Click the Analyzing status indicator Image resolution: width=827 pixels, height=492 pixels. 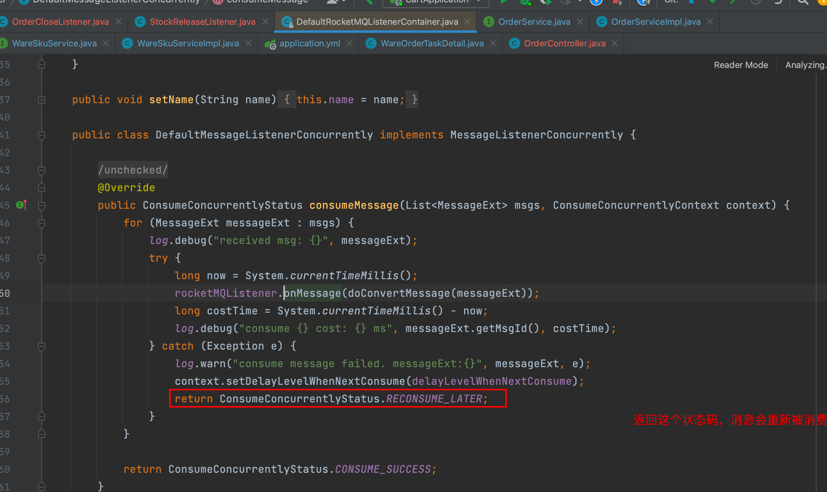pyautogui.click(x=805, y=65)
